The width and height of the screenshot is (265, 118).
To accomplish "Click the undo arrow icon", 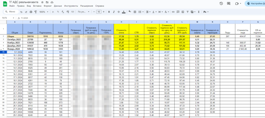I will [x=21, y=12].
